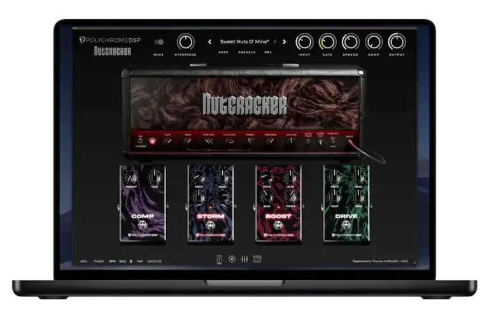
Task: Click GAIN knob on COMP pedal
Action: pos(155,177)
